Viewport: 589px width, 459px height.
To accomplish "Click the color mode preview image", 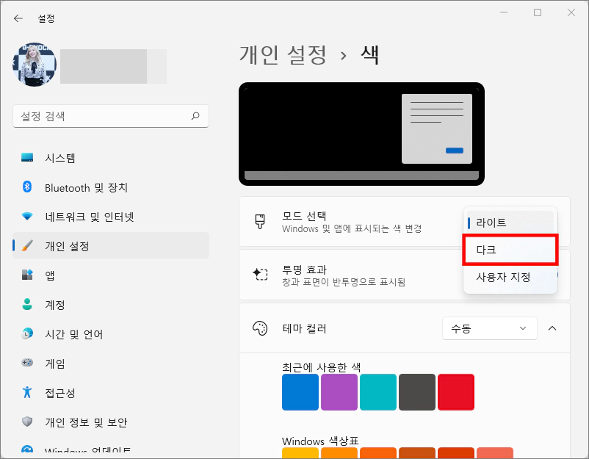I will click(362, 134).
